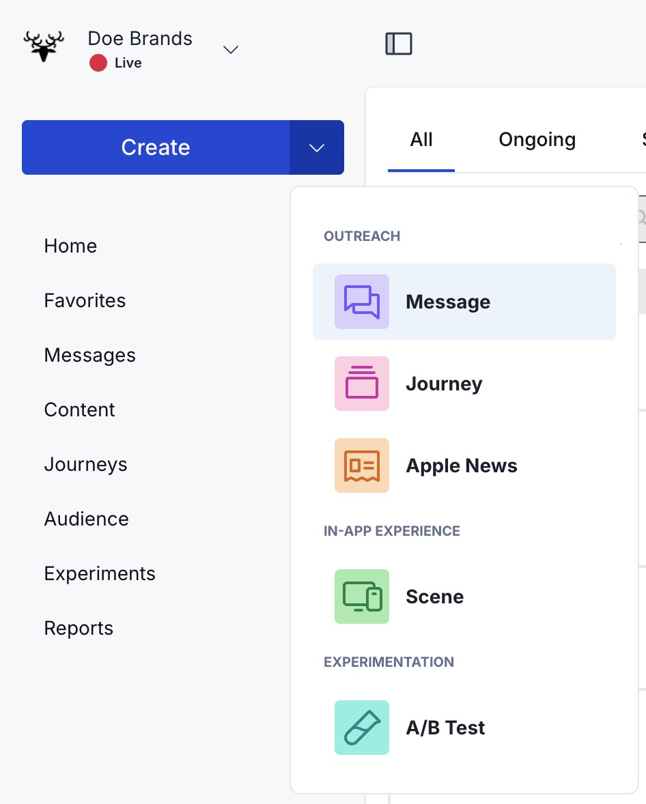Switch to the Ongoing tab
This screenshot has height=804, width=646.
point(537,140)
